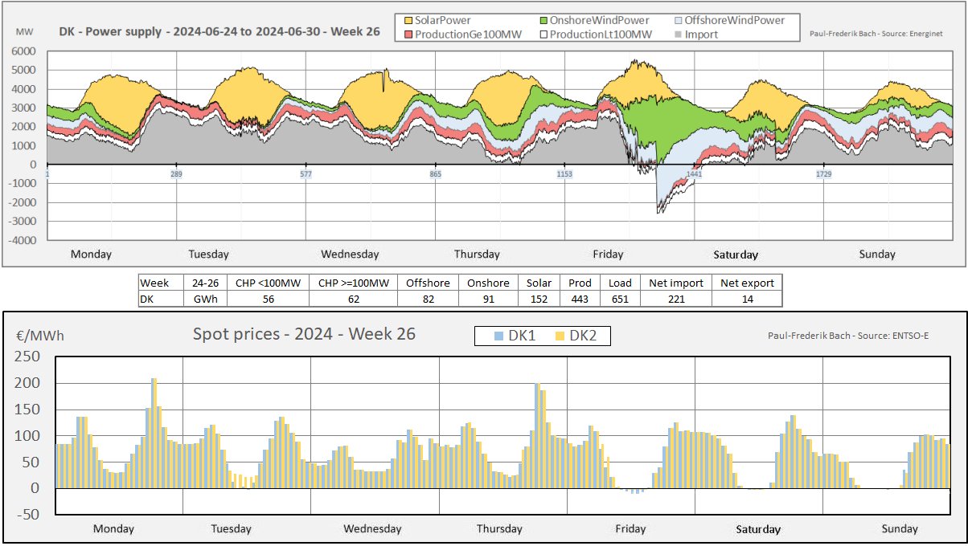Click the blue DK1 legend marker

[500, 336]
